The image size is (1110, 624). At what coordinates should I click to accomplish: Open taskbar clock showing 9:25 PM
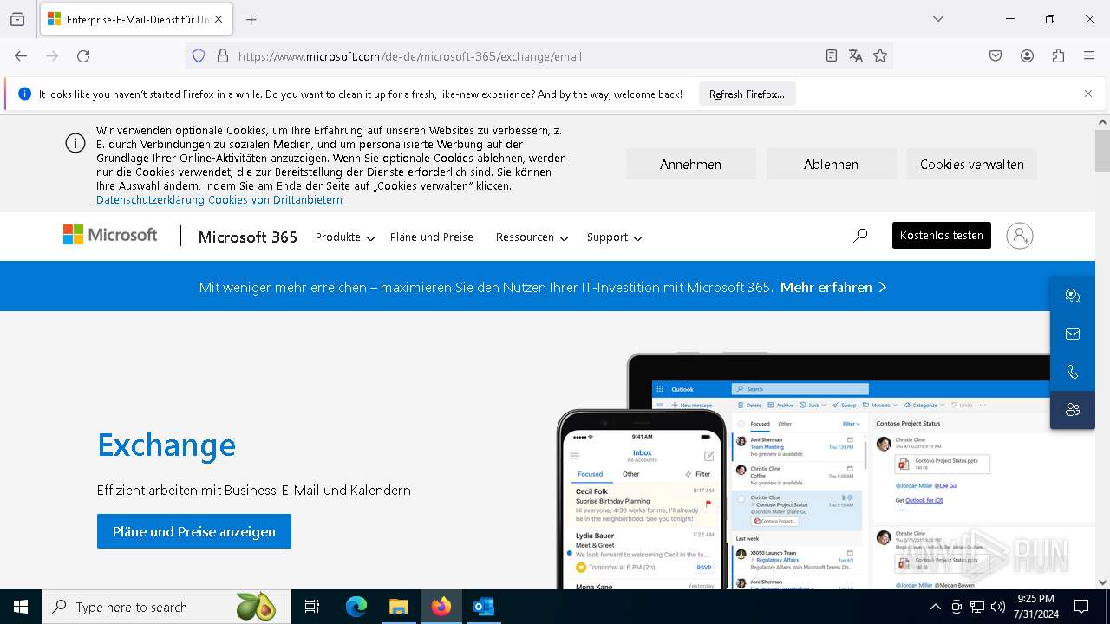pyautogui.click(x=1035, y=607)
